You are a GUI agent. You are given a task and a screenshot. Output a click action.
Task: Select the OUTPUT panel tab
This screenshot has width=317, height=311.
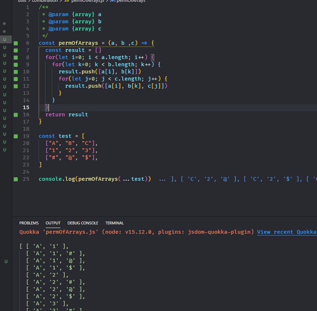tap(53, 223)
